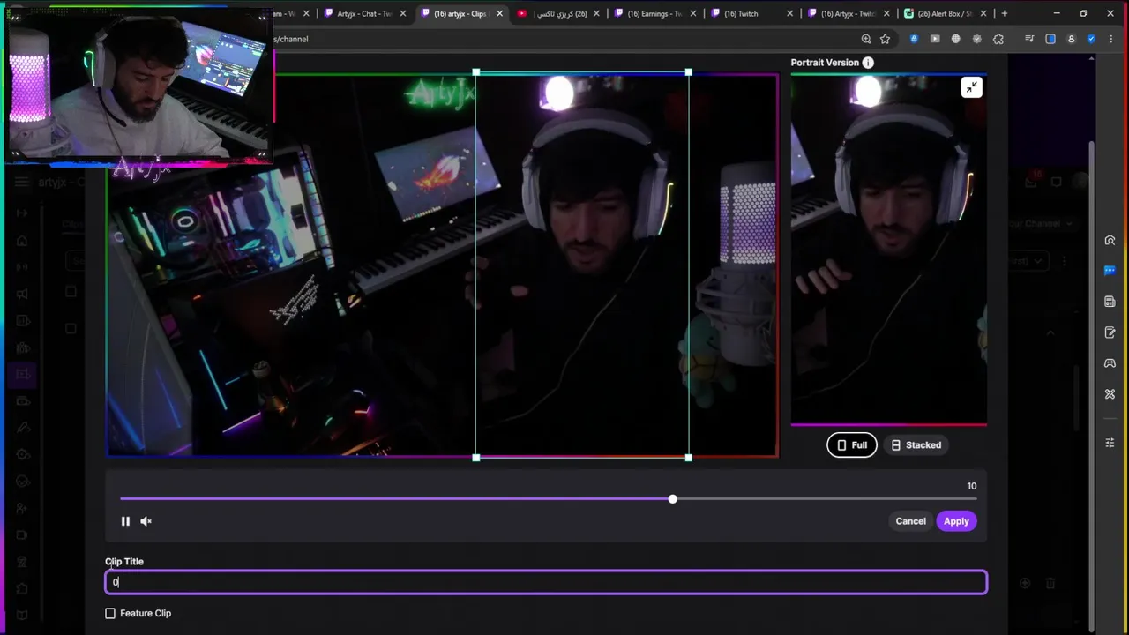Image resolution: width=1129 pixels, height=635 pixels.
Task: Select the Stacked portrait layout
Action: tap(916, 445)
